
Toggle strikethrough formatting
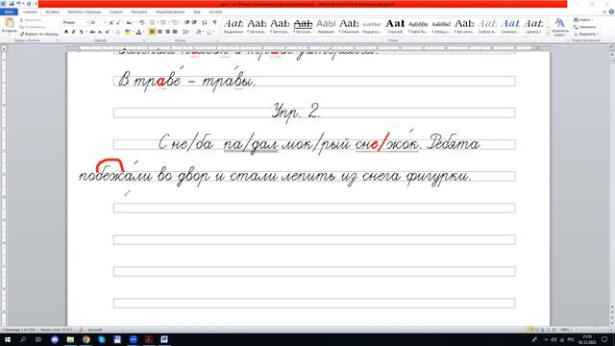point(92,32)
